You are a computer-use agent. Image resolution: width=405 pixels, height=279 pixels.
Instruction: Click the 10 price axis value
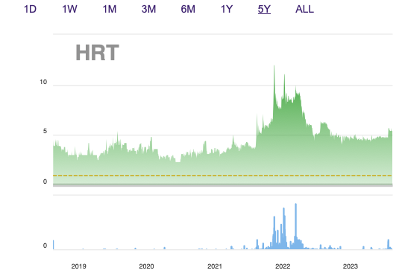coord(43,82)
